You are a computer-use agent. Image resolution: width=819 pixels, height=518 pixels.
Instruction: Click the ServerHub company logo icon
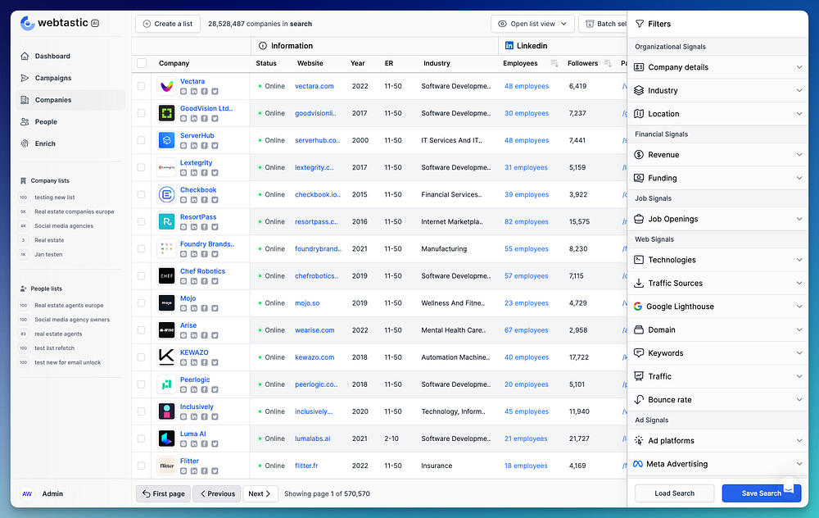(x=167, y=140)
